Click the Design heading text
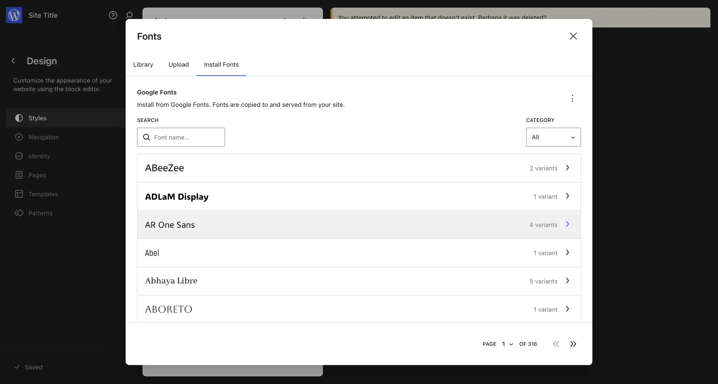The width and height of the screenshot is (718, 384). point(42,61)
